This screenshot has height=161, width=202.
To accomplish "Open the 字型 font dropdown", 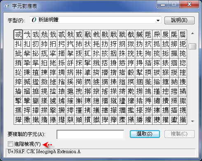I will click(x=158, y=21).
